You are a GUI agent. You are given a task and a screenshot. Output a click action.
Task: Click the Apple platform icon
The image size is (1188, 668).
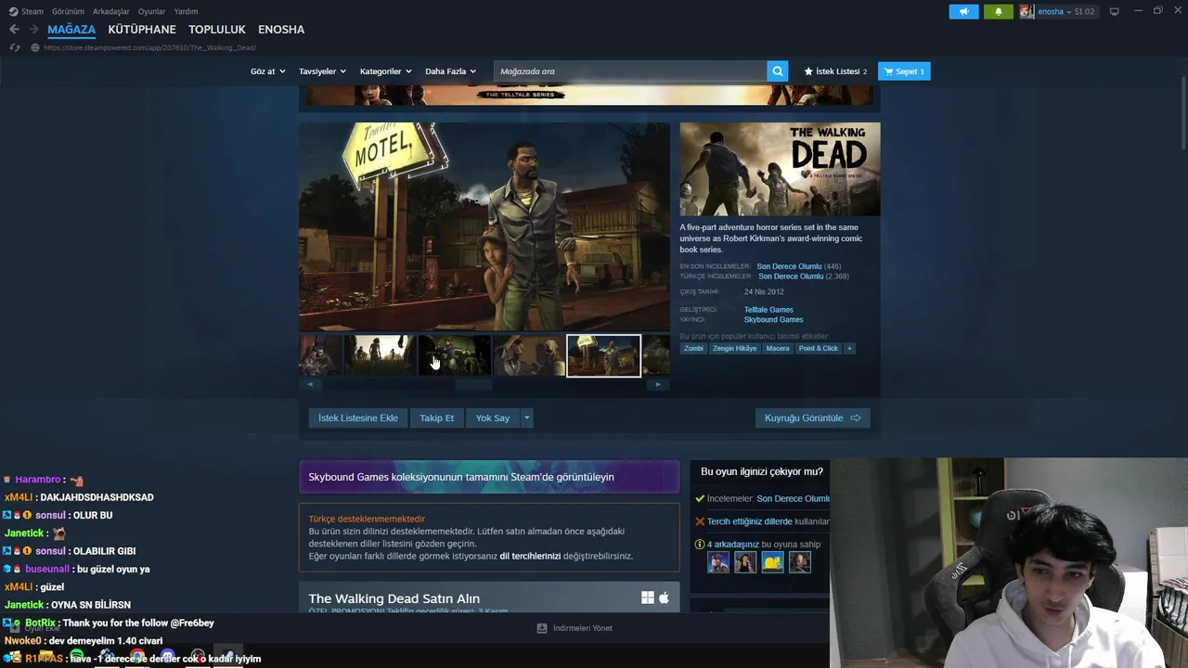[664, 598]
